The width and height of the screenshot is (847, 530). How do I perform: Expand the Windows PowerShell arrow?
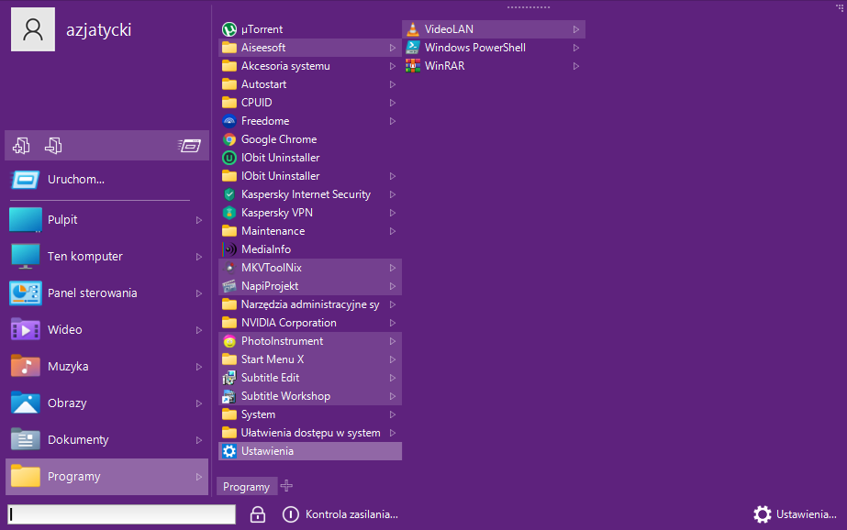click(x=576, y=48)
